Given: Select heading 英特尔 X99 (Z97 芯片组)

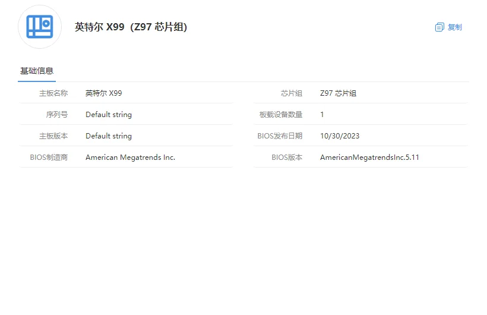Looking at the screenshot, I should pos(131,27).
